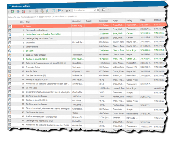This screenshot has width=176, height=142.
Task: Select the title Da Vinci Code
Action: point(32,88)
